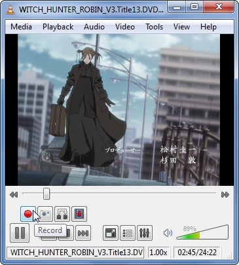Pause playback with the pause button
Screen dimensions: 239x265
(20, 233)
